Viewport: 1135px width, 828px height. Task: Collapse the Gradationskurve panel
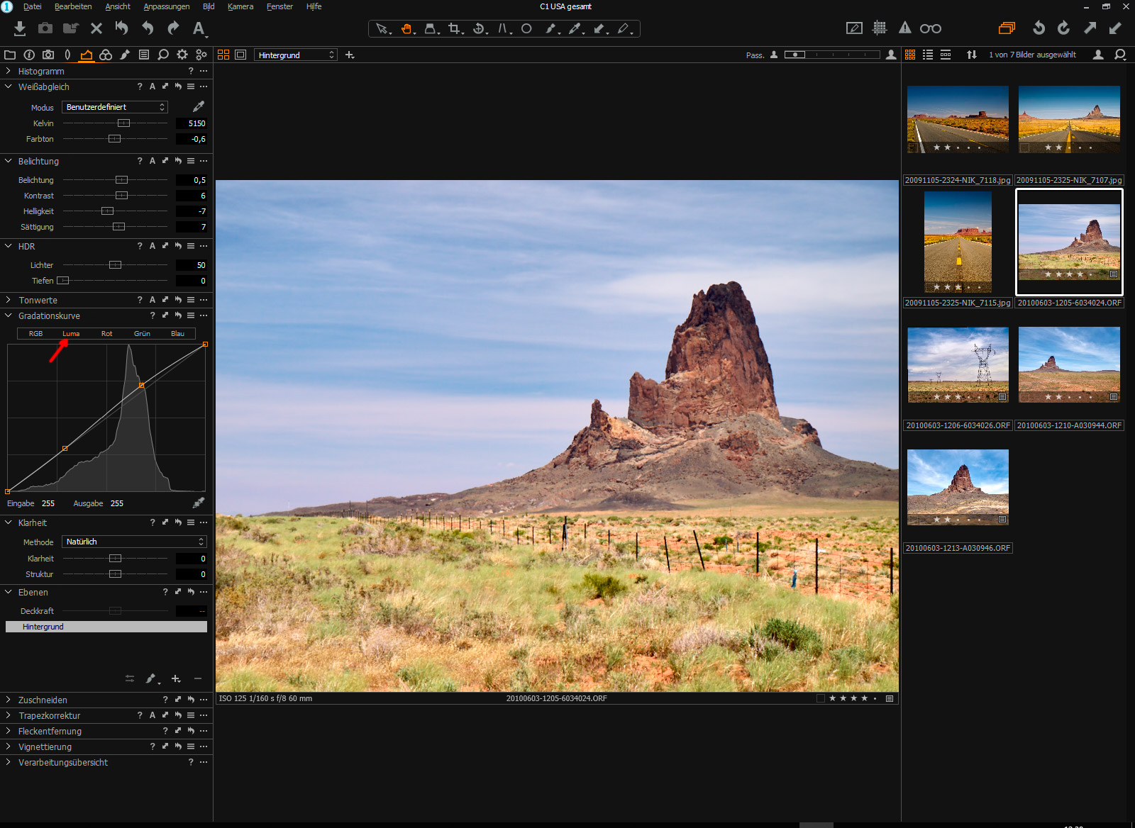coord(8,315)
